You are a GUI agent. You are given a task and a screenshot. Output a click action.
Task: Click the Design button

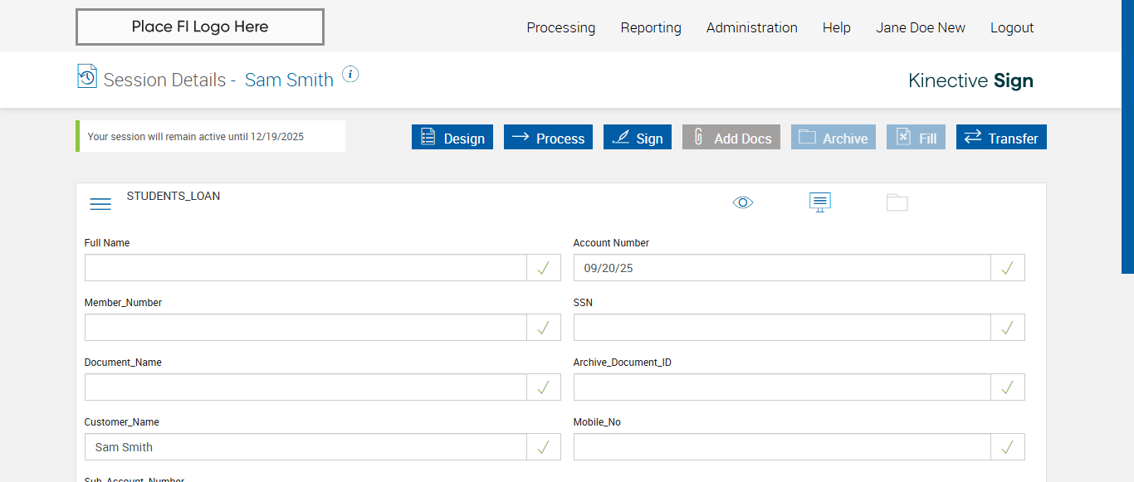click(x=452, y=138)
